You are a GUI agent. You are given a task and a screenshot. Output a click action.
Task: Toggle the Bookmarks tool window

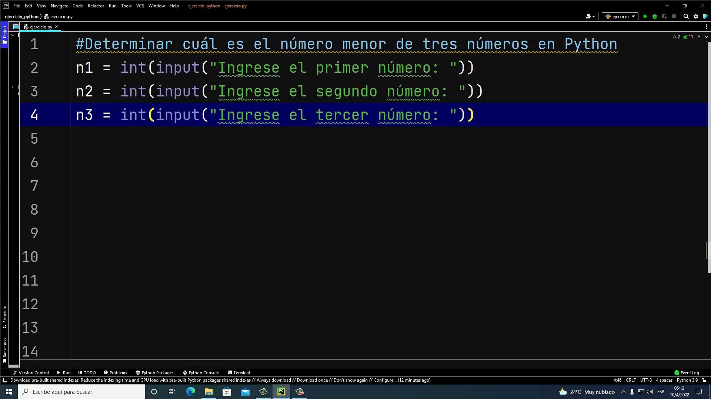click(x=4, y=349)
